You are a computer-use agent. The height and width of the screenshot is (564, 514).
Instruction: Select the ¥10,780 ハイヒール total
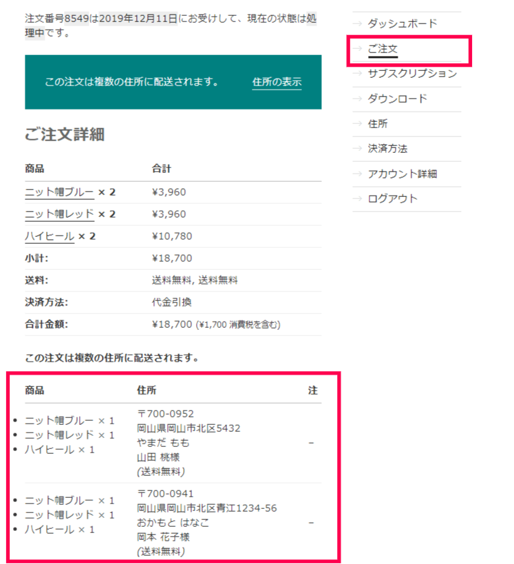[172, 236]
